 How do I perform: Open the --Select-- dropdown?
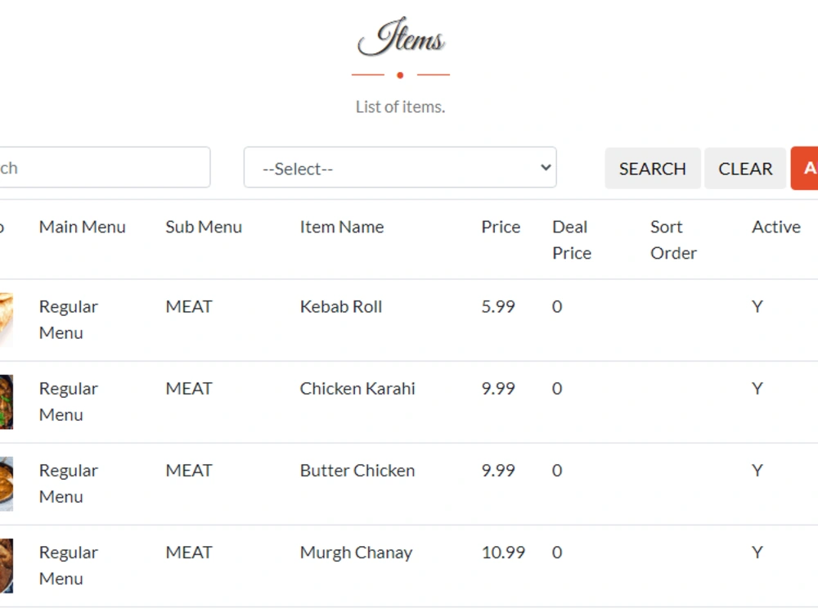coord(400,168)
